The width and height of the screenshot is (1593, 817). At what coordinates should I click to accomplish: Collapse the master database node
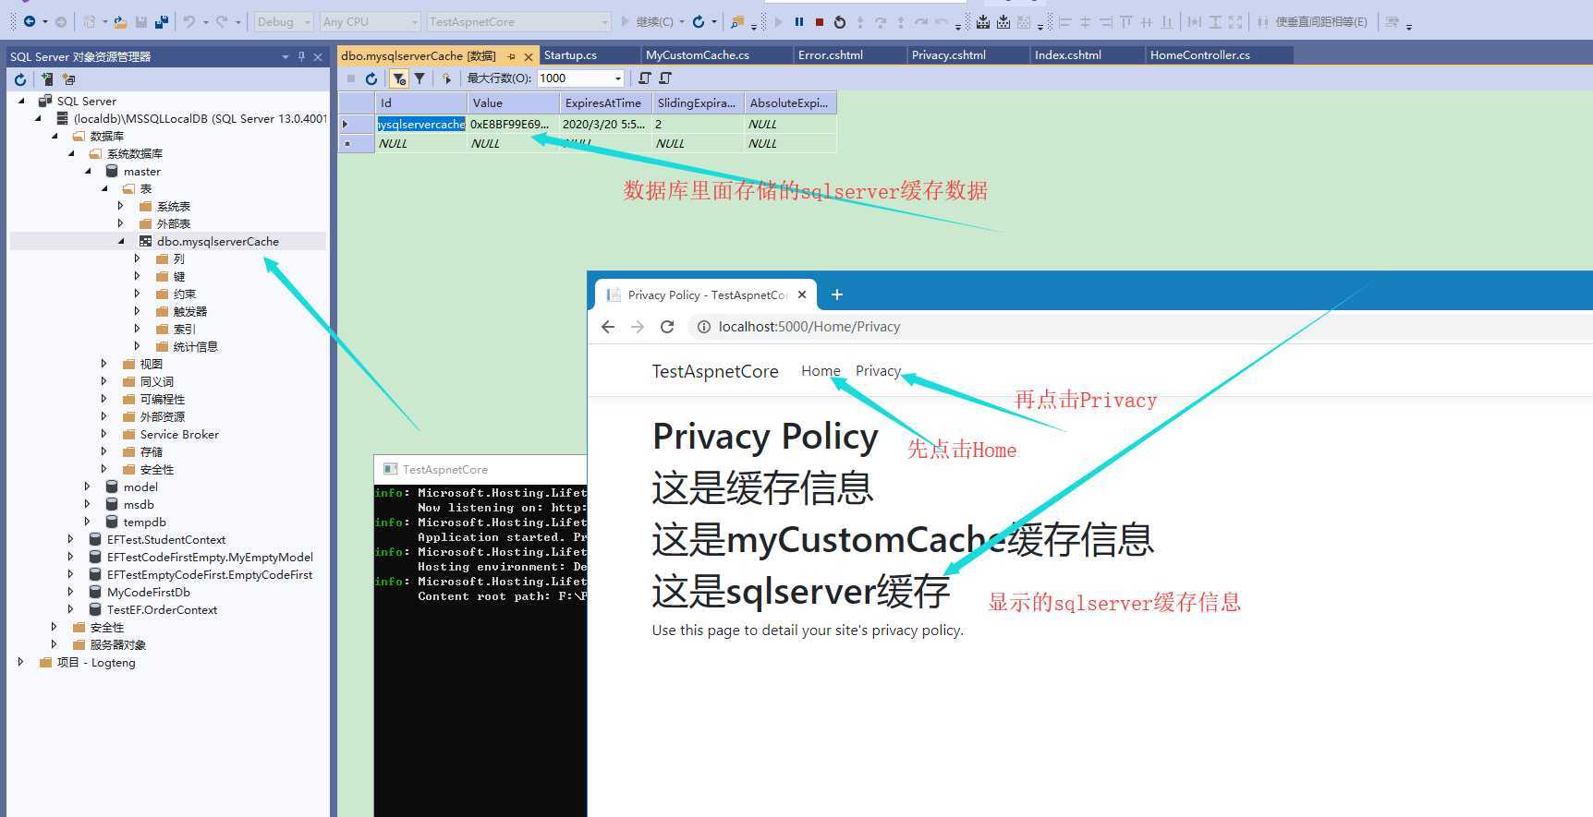pyautogui.click(x=88, y=171)
